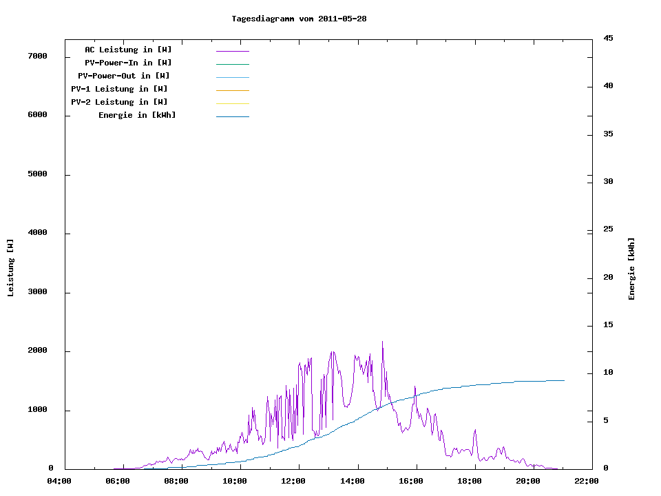Click the 45 tick on energy axis

pyautogui.click(x=609, y=38)
